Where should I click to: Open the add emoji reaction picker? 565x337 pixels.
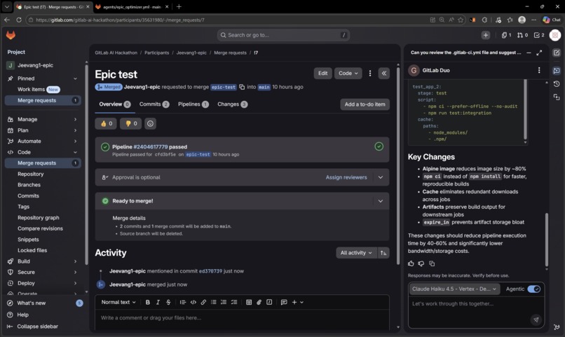click(x=150, y=123)
